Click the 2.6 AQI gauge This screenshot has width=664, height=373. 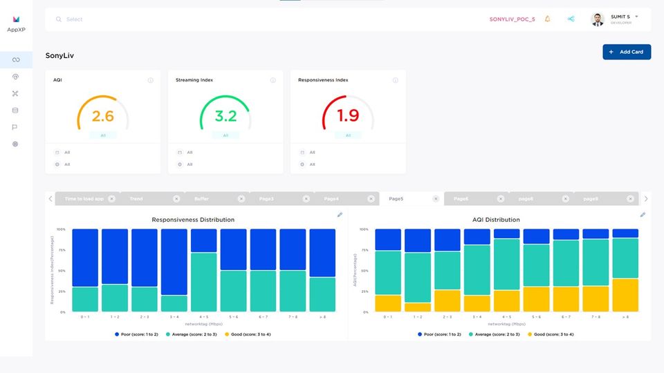click(x=103, y=113)
